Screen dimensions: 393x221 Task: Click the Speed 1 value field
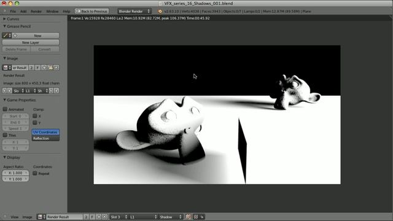(15, 128)
